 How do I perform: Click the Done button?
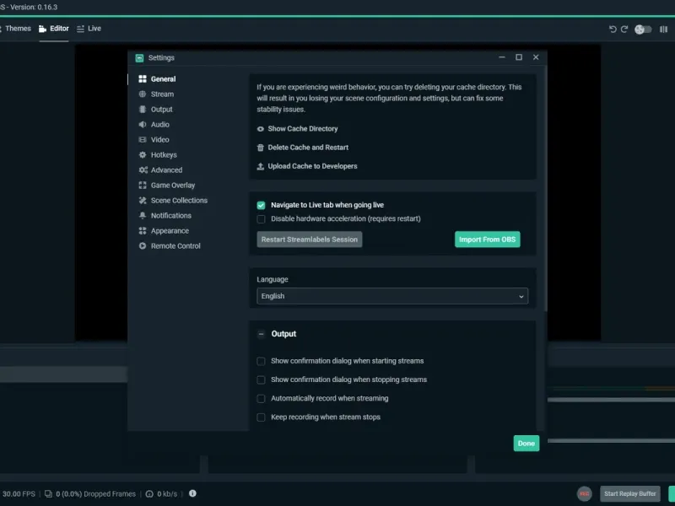coord(526,444)
